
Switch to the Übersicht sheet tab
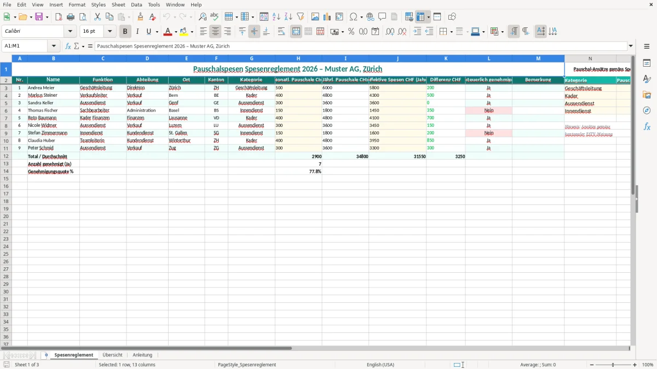click(112, 355)
